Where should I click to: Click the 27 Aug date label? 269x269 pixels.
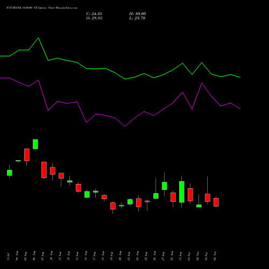163,256
